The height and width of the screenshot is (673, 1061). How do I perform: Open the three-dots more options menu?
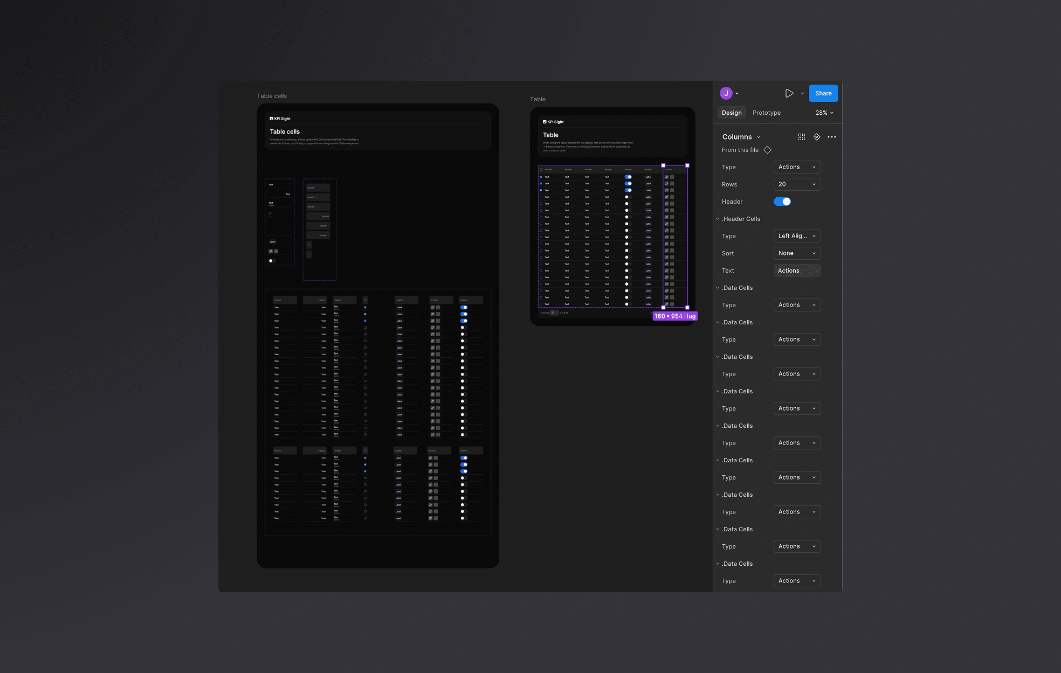(x=832, y=137)
